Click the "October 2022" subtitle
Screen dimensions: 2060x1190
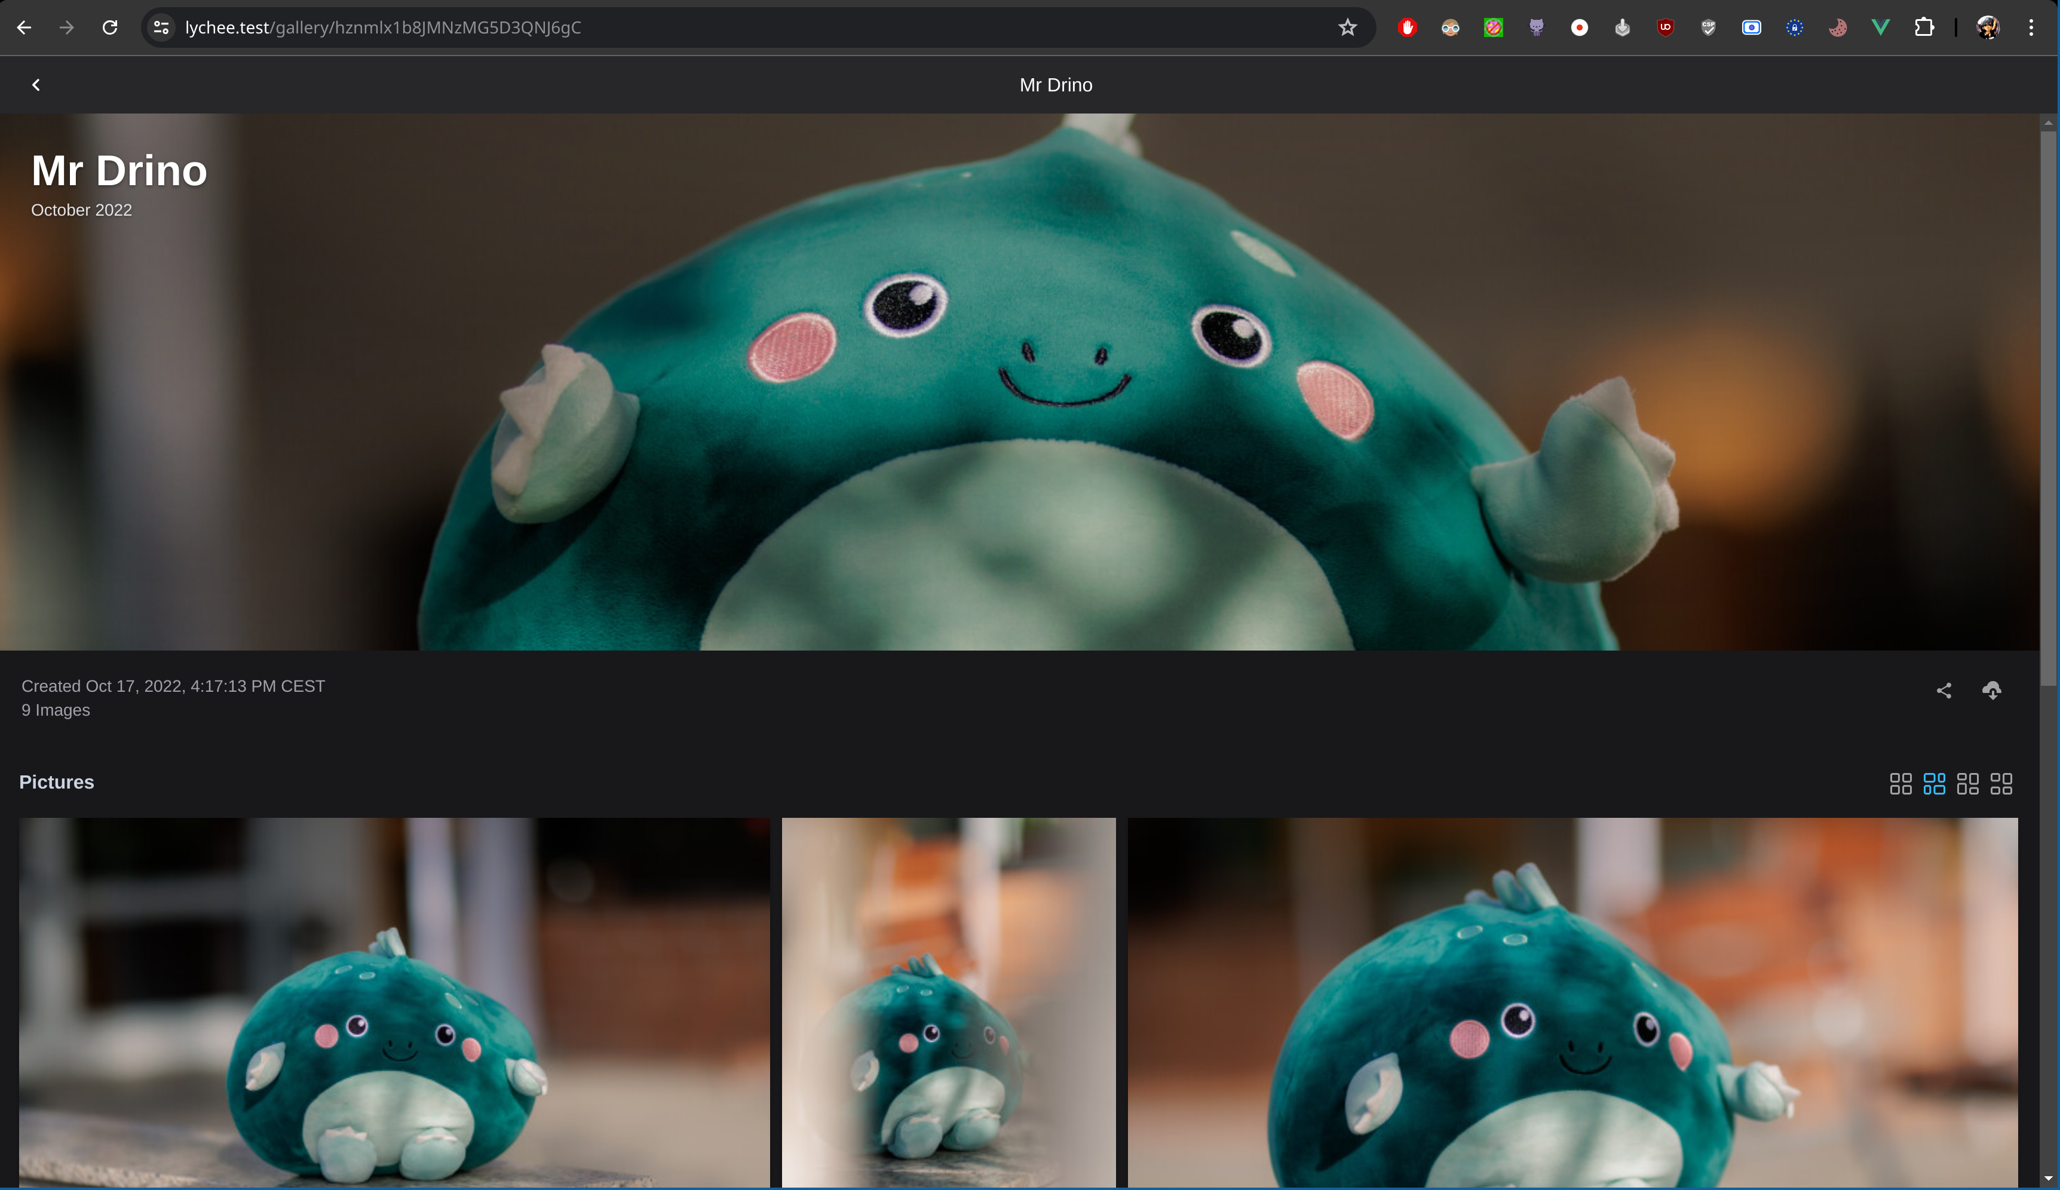coord(82,210)
